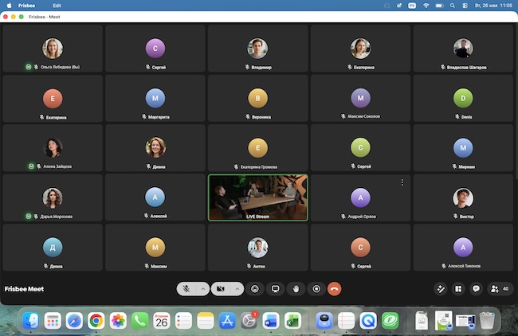This screenshot has width=518, height=336.
Task: Show the participants list with 40 people
Action: click(500, 289)
